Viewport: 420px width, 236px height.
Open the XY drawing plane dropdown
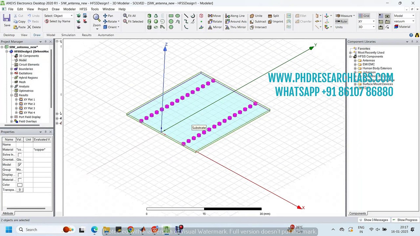(367, 21)
